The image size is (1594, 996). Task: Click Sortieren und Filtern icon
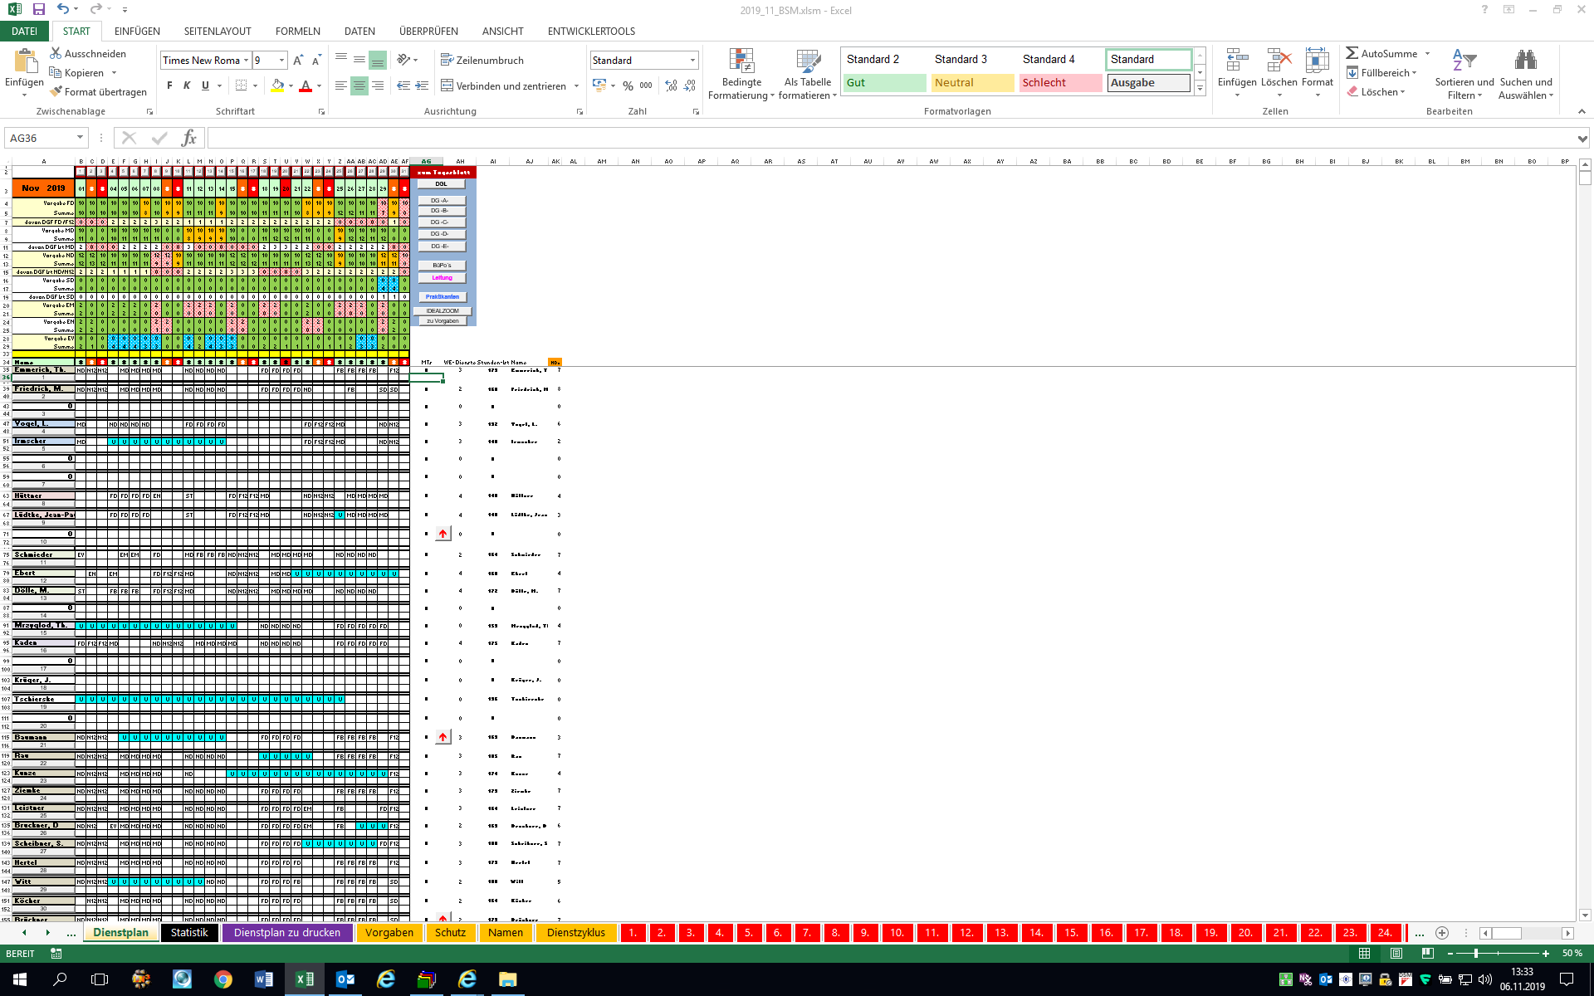1464,60
